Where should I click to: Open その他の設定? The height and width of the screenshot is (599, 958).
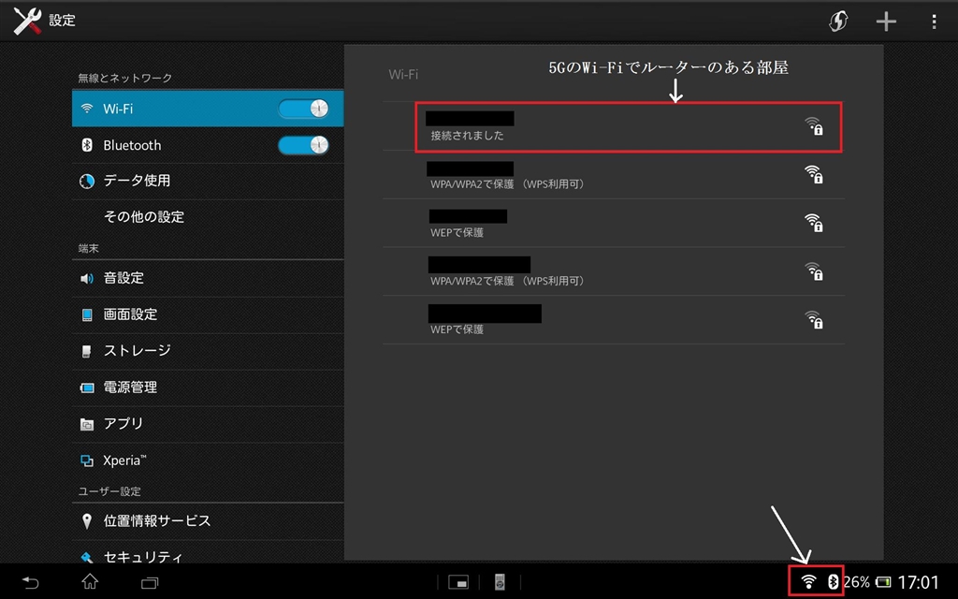click(208, 217)
